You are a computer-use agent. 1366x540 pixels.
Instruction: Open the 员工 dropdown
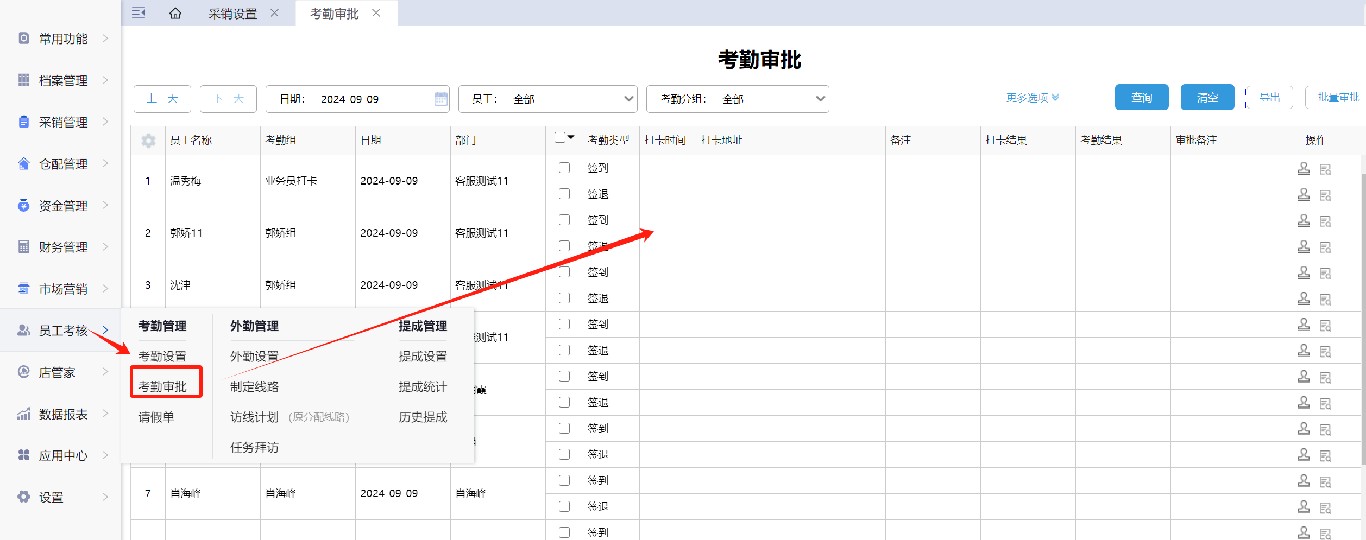pyautogui.click(x=547, y=99)
